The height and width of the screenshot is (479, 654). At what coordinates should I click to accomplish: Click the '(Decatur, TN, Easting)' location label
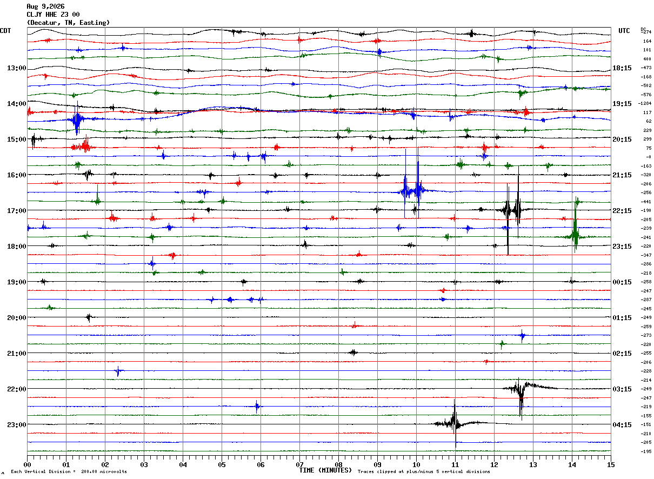[68, 23]
